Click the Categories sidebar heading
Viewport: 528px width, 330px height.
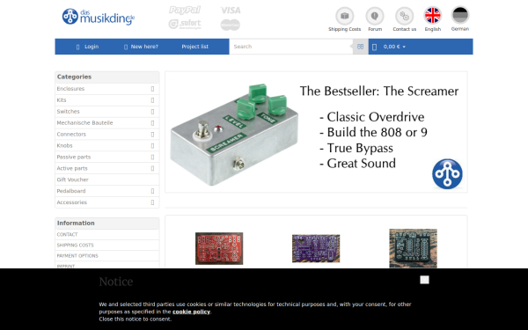[x=75, y=77]
